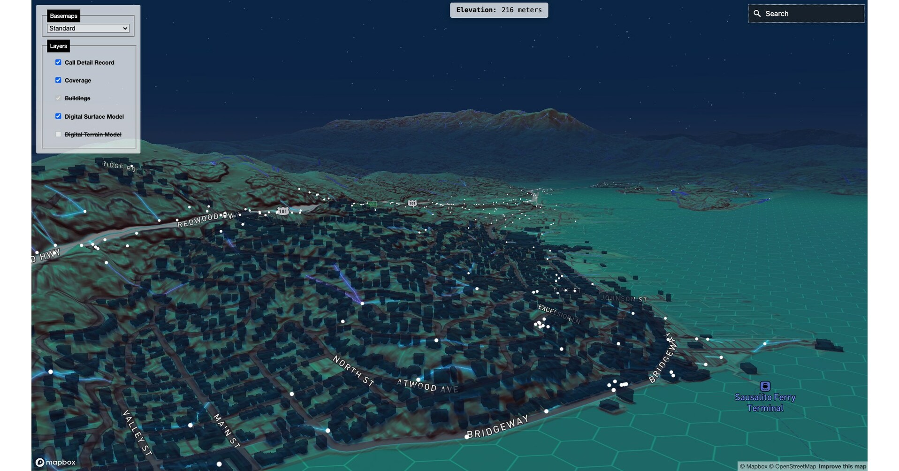Open the Basemaps style dropdown
Image resolution: width=899 pixels, height=471 pixels.
pyautogui.click(x=87, y=28)
